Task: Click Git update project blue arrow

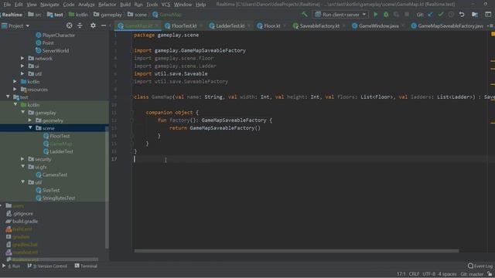Action: click(x=430, y=15)
